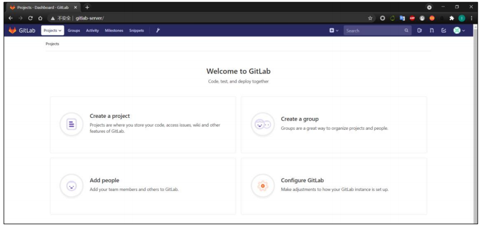Click the browser home icon
The height and width of the screenshot is (227, 482).
coord(40,18)
